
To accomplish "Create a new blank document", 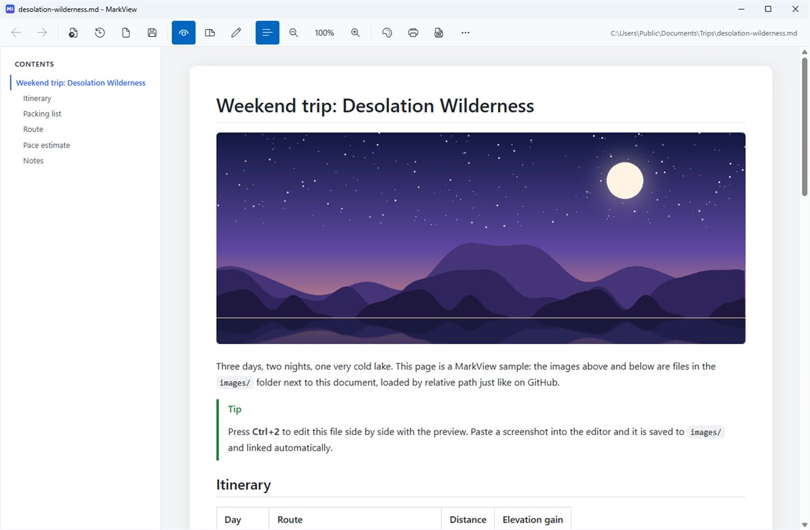I will [x=126, y=32].
